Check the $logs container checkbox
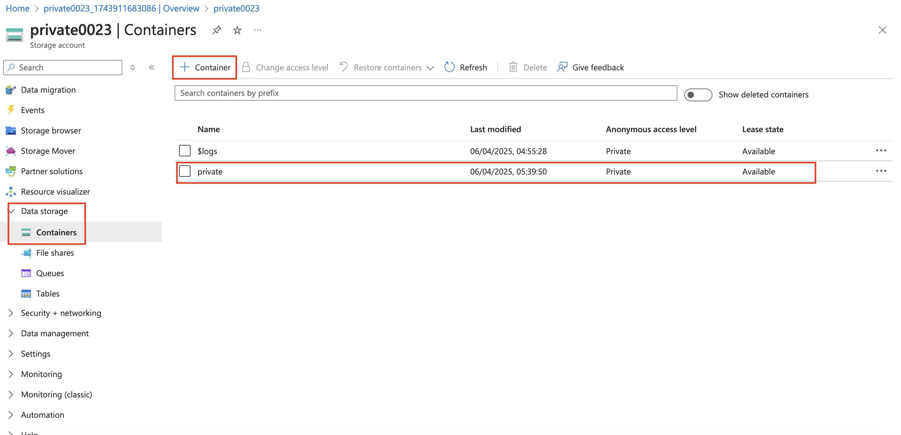Viewport: 901px width, 435px height. pos(185,151)
